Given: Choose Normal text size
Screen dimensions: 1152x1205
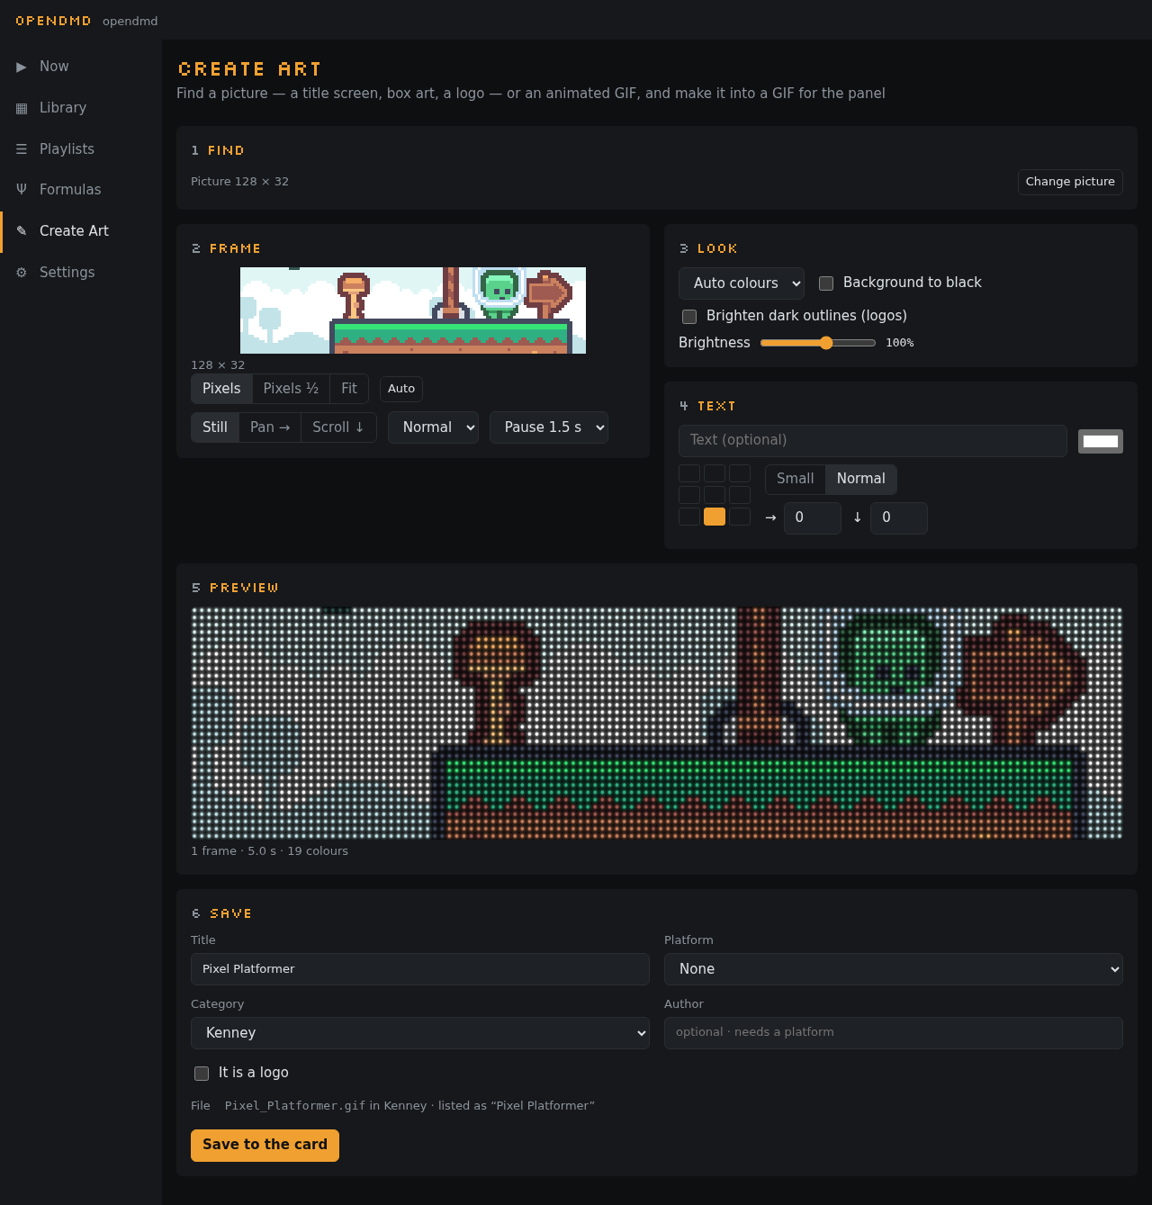Looking at the screenshot, I should 861,480.
